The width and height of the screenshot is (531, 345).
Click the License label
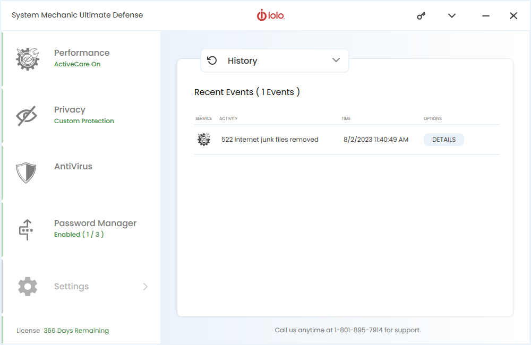28,331
